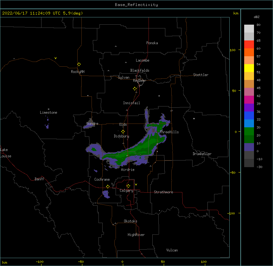273x266 pixels.
Task: Click the Ponoka city label
Action: click(x=152, y=43)
